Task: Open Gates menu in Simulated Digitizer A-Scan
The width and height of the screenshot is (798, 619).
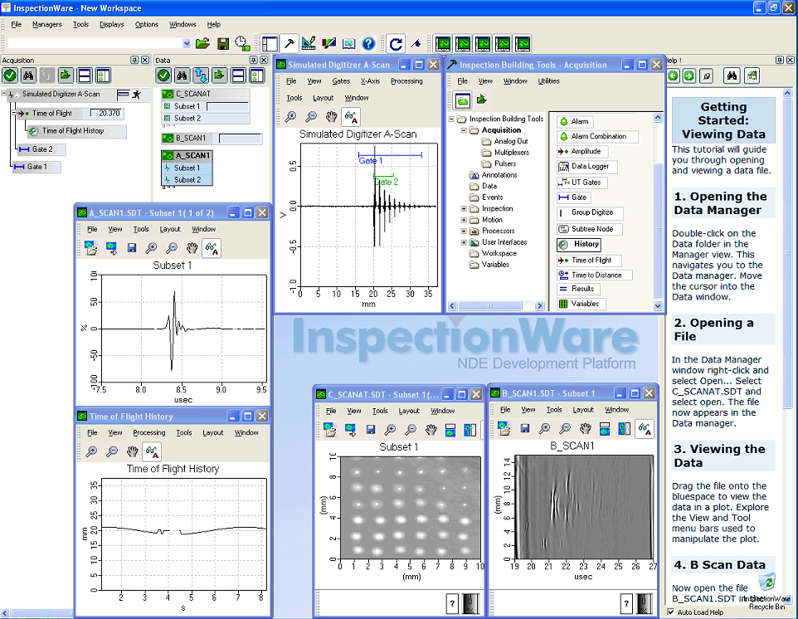Action: (341, 81)
